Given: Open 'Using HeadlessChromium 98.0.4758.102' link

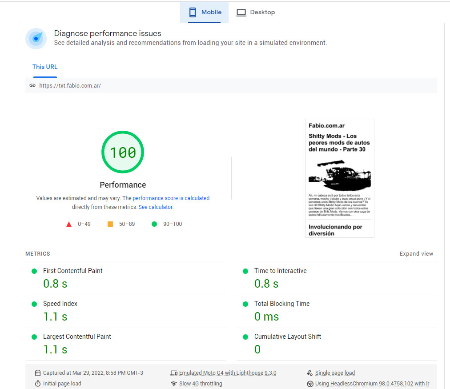Looking at the screenshot, I should (372, 384).
